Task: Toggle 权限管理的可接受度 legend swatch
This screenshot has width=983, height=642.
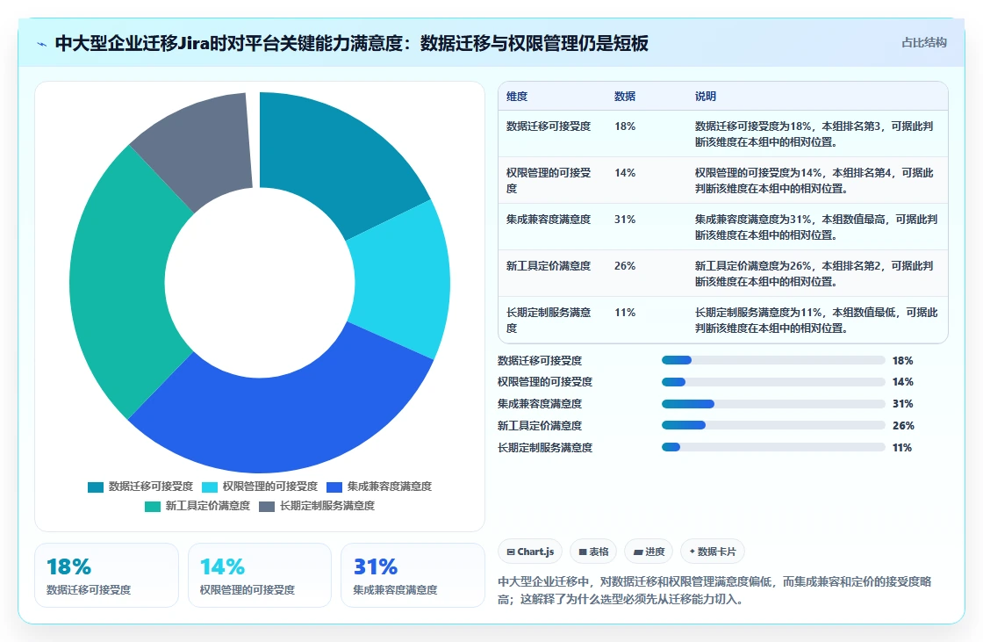Action: coord(210,487)
